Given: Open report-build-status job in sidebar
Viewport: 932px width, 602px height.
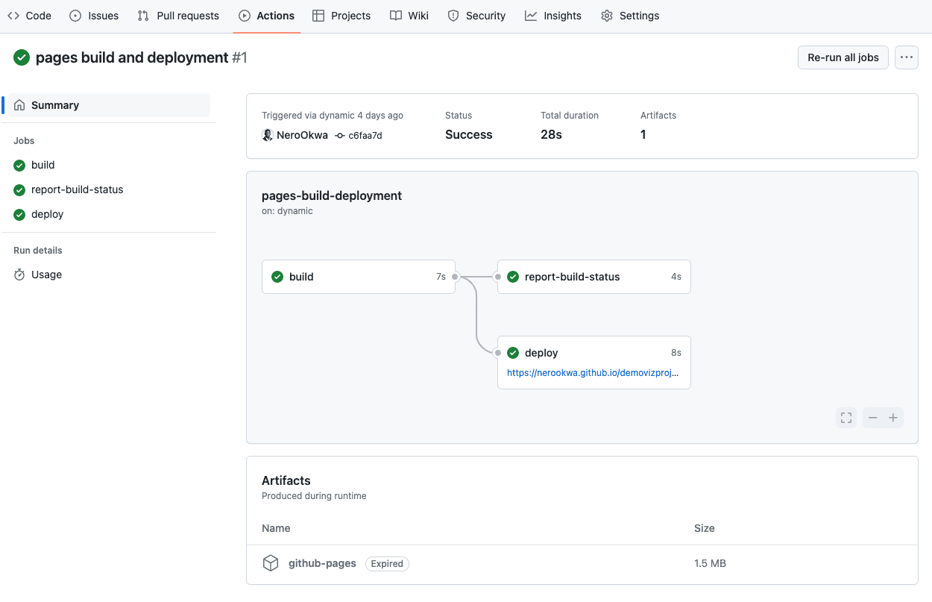Looking at the screenshot, I should [x=77, y=189].
